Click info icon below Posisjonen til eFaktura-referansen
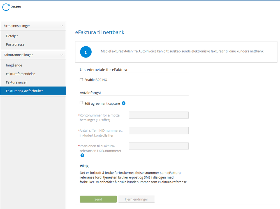280x209 pixels. tap(82, 155)
